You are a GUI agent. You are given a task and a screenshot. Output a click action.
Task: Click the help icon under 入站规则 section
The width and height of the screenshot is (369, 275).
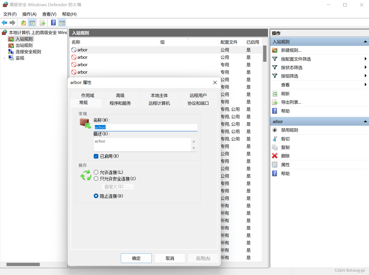click(275, 111)
